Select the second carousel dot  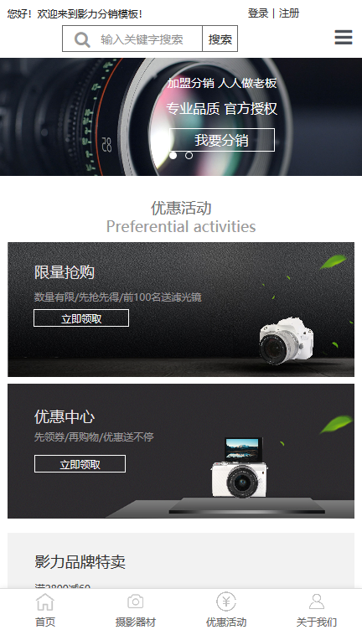click(x=189, y=156)
